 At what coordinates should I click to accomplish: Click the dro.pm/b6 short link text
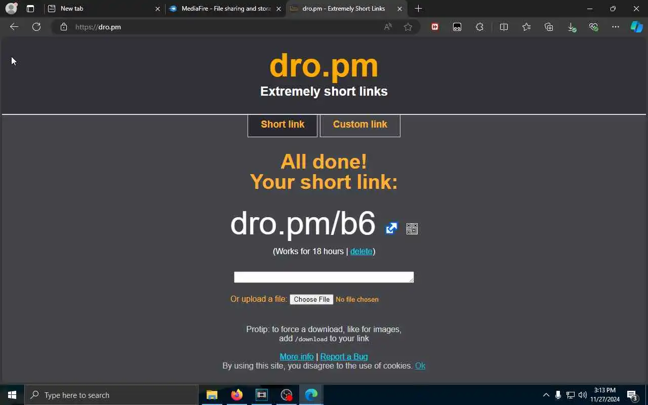[x=303, y=223]
